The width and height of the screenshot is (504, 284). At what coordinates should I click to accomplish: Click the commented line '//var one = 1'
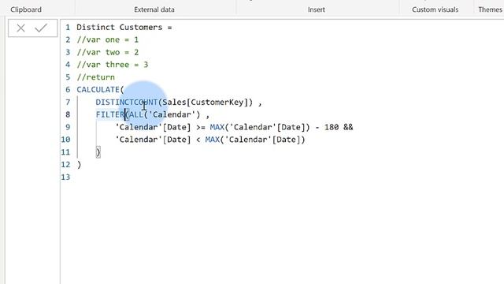[x=107, y=40]
